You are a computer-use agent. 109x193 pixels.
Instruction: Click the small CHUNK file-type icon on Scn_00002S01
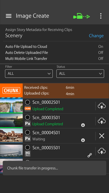pos(28,108)
